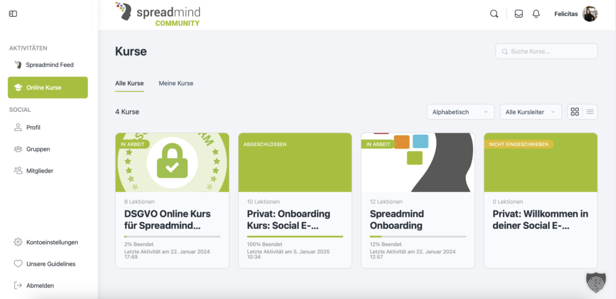The height and width of the screenshot is (299, 616).
Task: Focus the Suche Kurse search field
Action: click(x=546, y=51)
